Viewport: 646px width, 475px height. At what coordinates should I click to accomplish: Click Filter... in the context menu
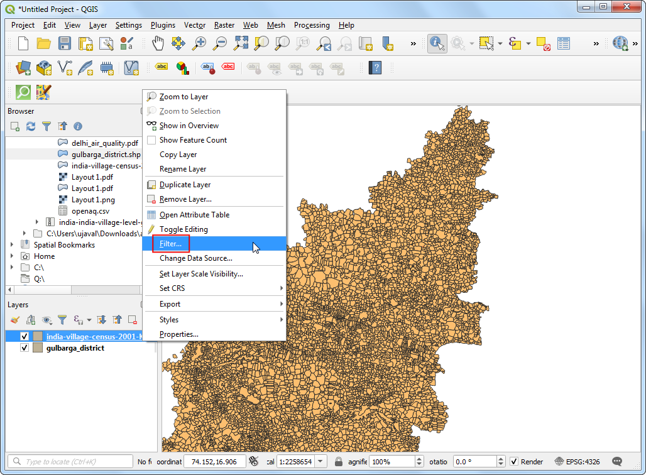point(214,244)
